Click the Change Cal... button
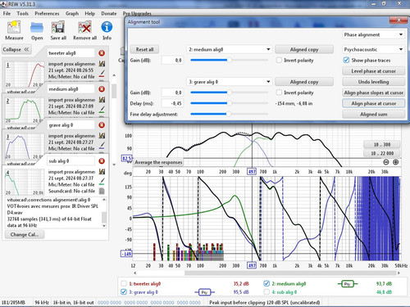This screenshot has height=307, width=410. click(x=25, y=234)
